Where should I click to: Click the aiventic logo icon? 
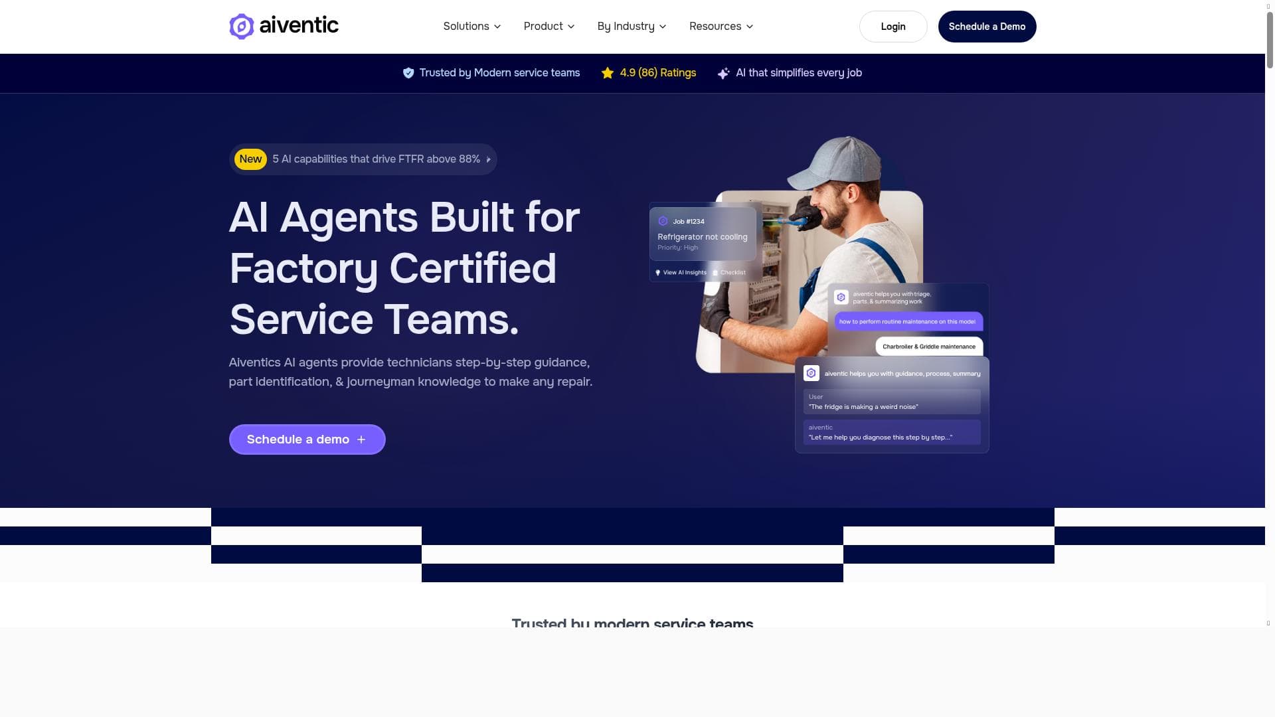point(242,27)
